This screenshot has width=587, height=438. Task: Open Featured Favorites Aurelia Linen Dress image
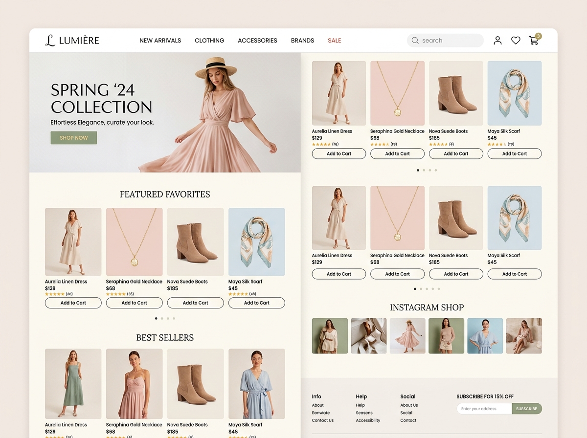click(x=73, y=242)
